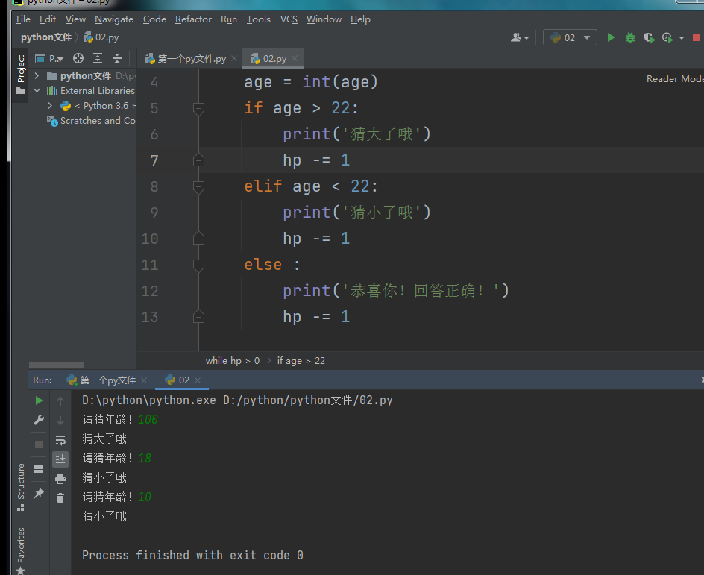Click the 'while hp > 0' breadcrumb
Screen dimensions: 704x575
(x=233, y=361)
